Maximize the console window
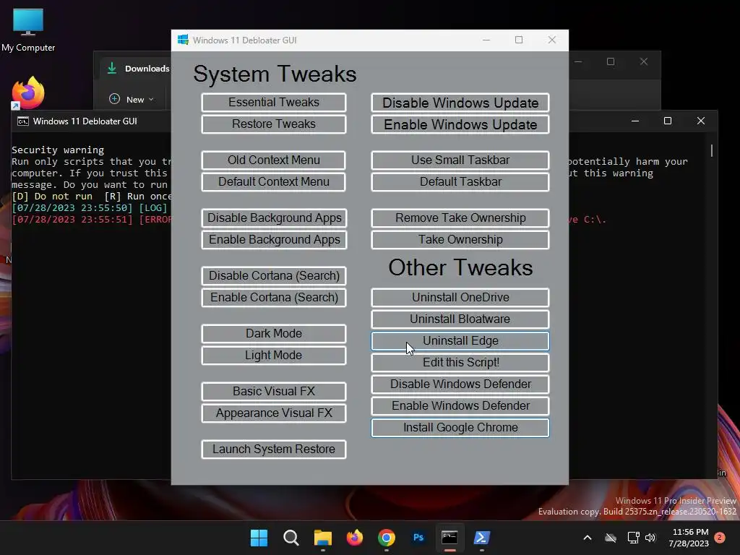Screen dimensions: 740x555 coord(667,121)
